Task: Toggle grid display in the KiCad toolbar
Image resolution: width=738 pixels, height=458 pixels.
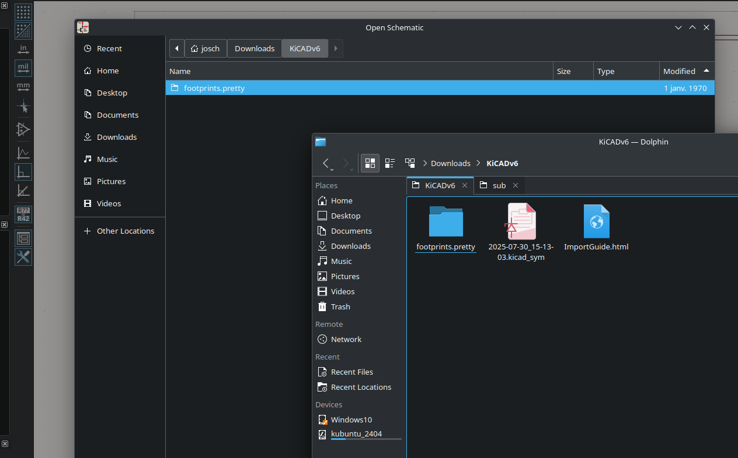Action: pos(23,12)
